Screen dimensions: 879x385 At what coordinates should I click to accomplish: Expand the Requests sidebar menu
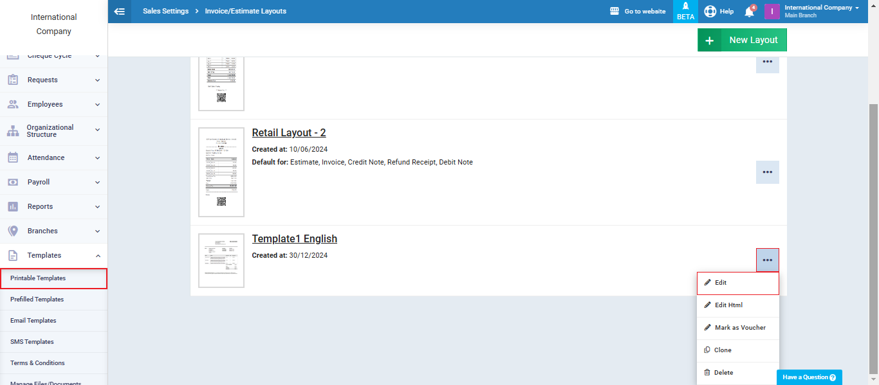(53, 80)
